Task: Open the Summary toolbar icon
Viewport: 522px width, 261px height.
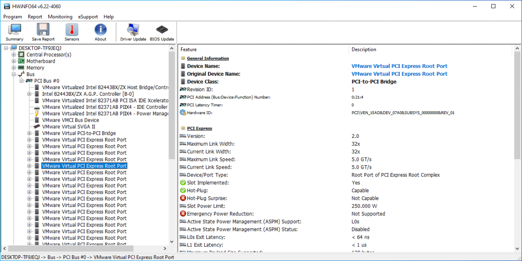Action: [14, 32]
